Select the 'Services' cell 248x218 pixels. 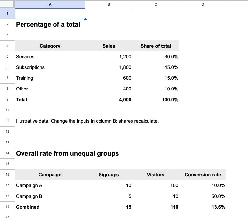point(50,57)
